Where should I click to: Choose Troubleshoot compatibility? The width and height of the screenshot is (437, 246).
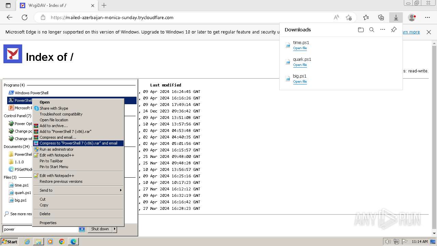click(x=78, y=114)
